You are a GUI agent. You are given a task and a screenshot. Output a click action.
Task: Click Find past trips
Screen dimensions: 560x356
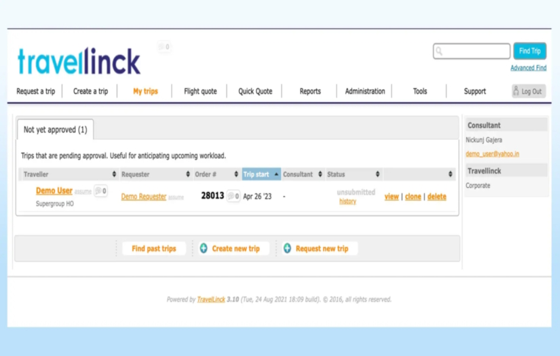coord(154,248)
